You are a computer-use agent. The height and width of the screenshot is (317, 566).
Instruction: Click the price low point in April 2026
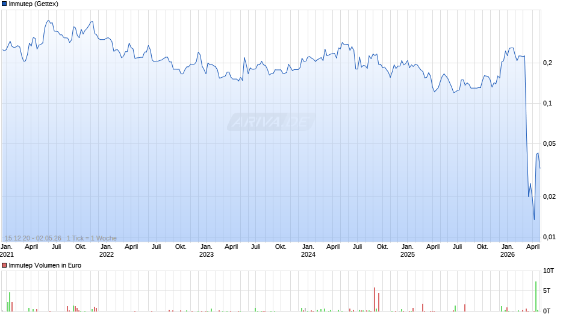pyautogui.click(x=534, y=219)
